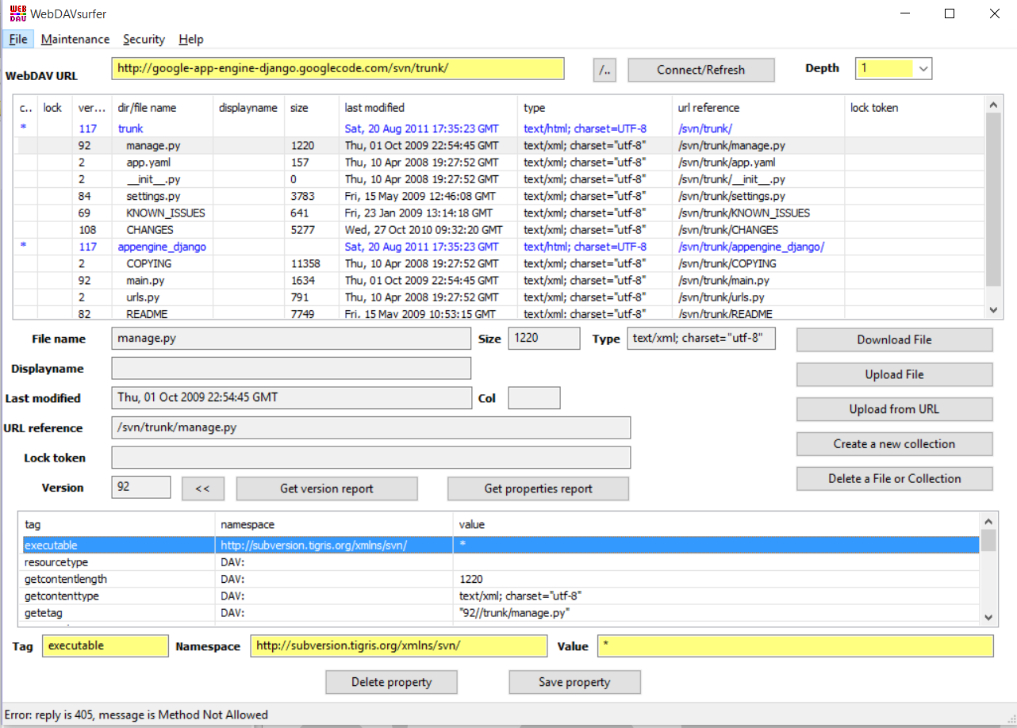Screen dimensions: 1017x728
Task: Click Get version report
Action: (x=326, y=489)
